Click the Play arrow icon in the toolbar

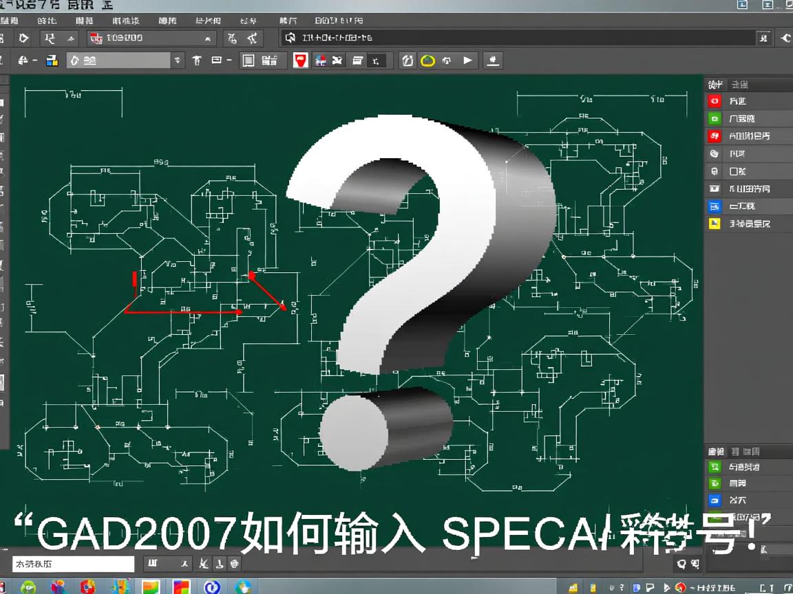pos(467,60)
